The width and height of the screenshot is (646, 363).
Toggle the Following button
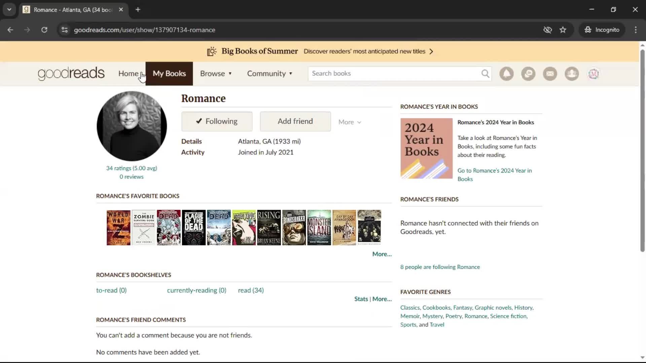click(217, 121)
